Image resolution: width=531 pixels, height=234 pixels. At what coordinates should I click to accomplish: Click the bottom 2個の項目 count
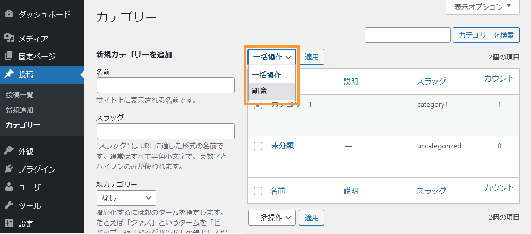(x=504, y=217)
